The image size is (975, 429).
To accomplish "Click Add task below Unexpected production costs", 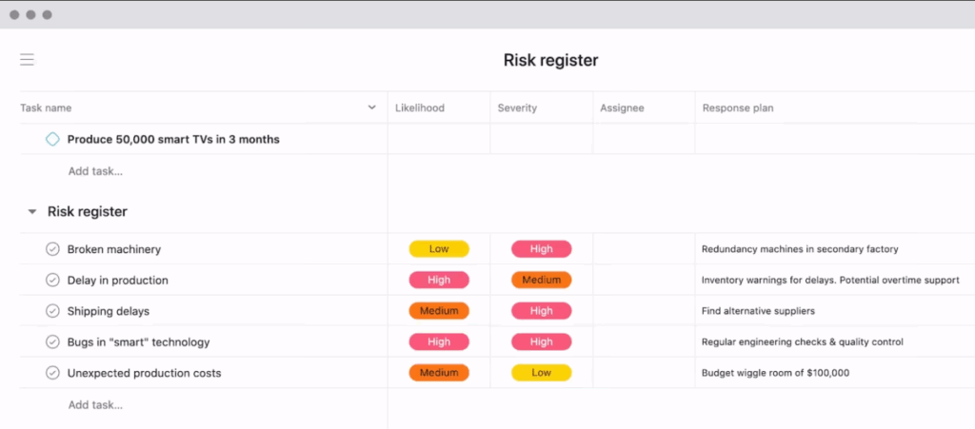I will [96, 405].
